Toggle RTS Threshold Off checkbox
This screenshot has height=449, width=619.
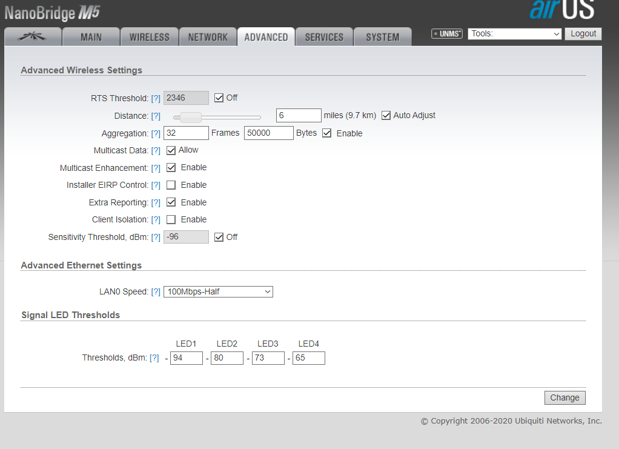(219, 98)
